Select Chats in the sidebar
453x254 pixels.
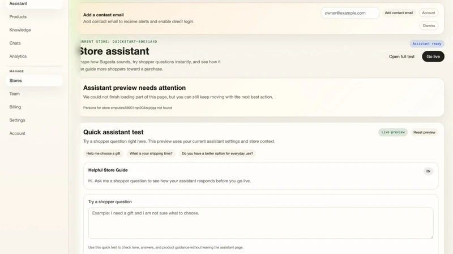34,43
